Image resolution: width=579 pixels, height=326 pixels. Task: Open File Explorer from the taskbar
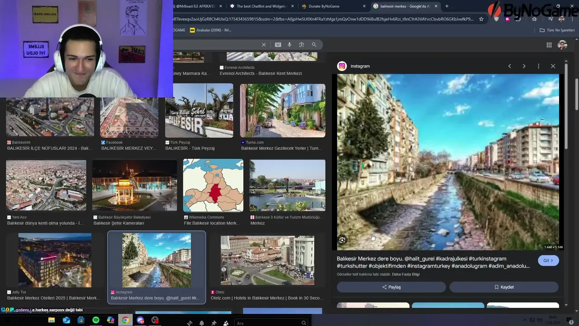point(52,320)
